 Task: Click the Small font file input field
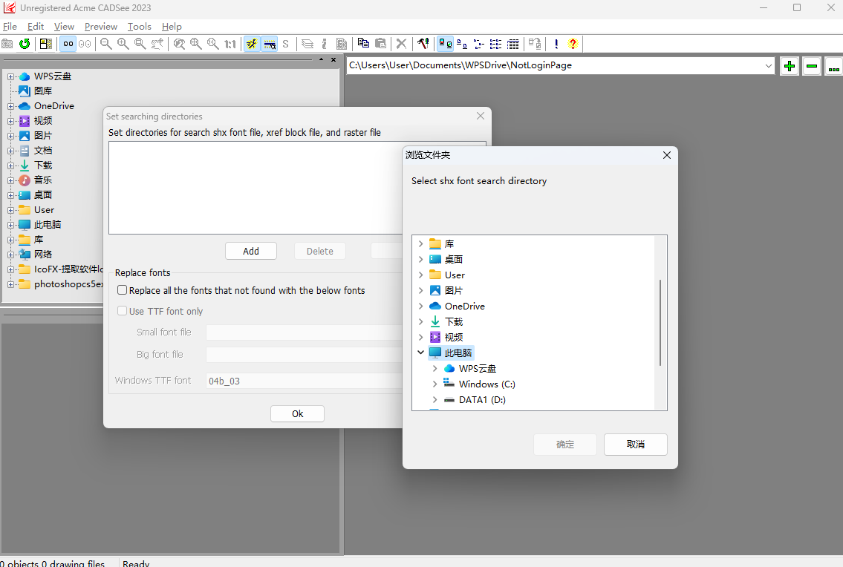304,332
